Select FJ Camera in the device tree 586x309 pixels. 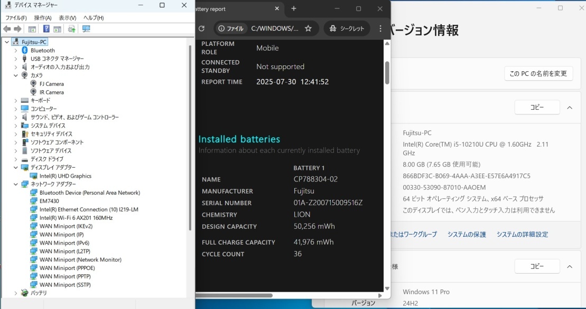(52, 84)
